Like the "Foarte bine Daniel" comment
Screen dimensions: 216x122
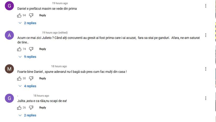click(19, 79)
